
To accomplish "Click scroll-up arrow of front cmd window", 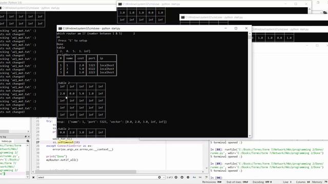I will pos(250,33).
